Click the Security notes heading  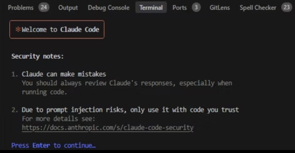pos(38,56)
